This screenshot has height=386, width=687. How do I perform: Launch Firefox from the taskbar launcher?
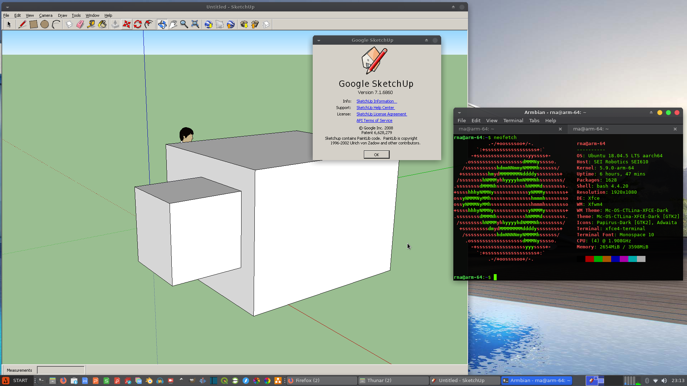[x=63, y=381]
